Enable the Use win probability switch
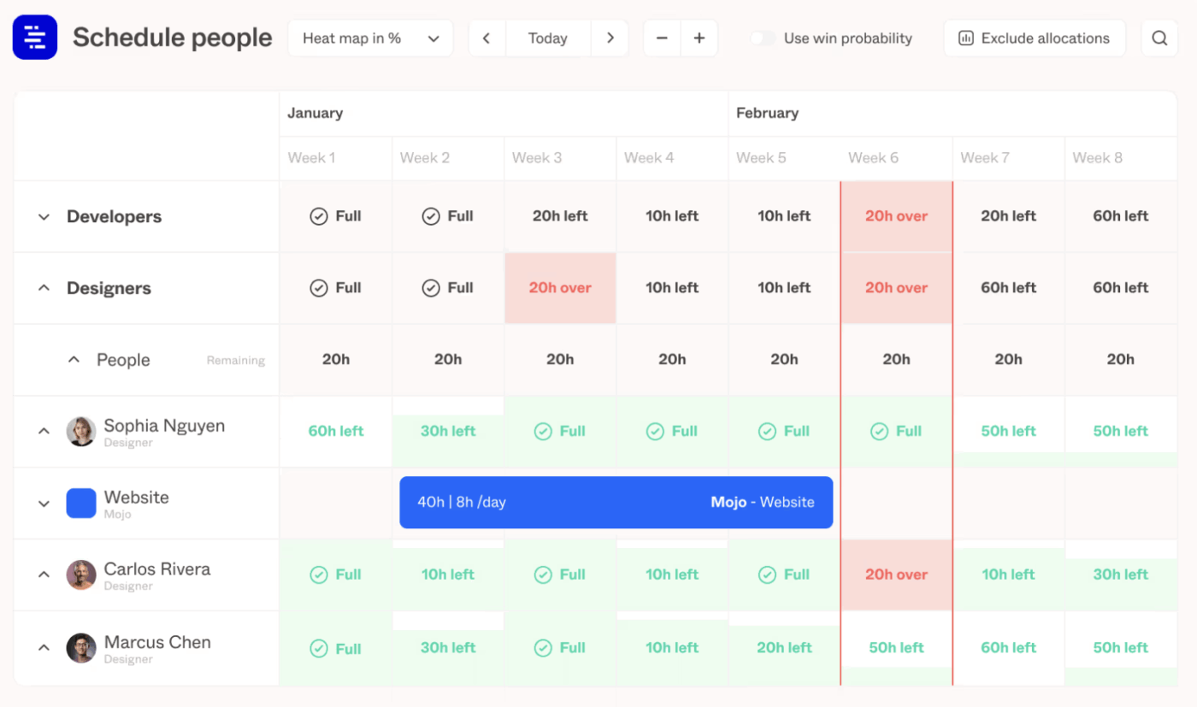Viewport: 1197px width, 707px height. (x=763, y=38)
